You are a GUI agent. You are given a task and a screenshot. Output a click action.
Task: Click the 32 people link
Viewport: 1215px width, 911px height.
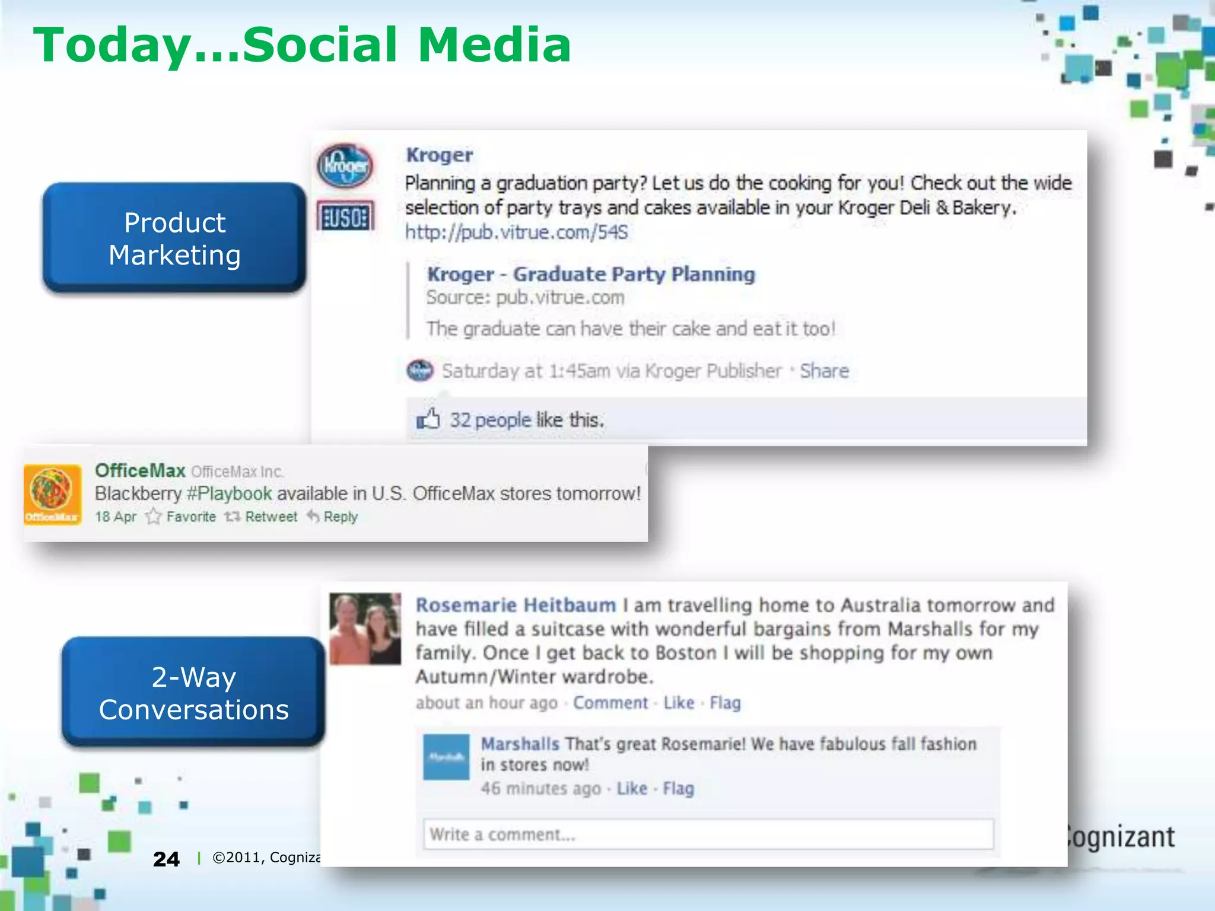(490, 420)
